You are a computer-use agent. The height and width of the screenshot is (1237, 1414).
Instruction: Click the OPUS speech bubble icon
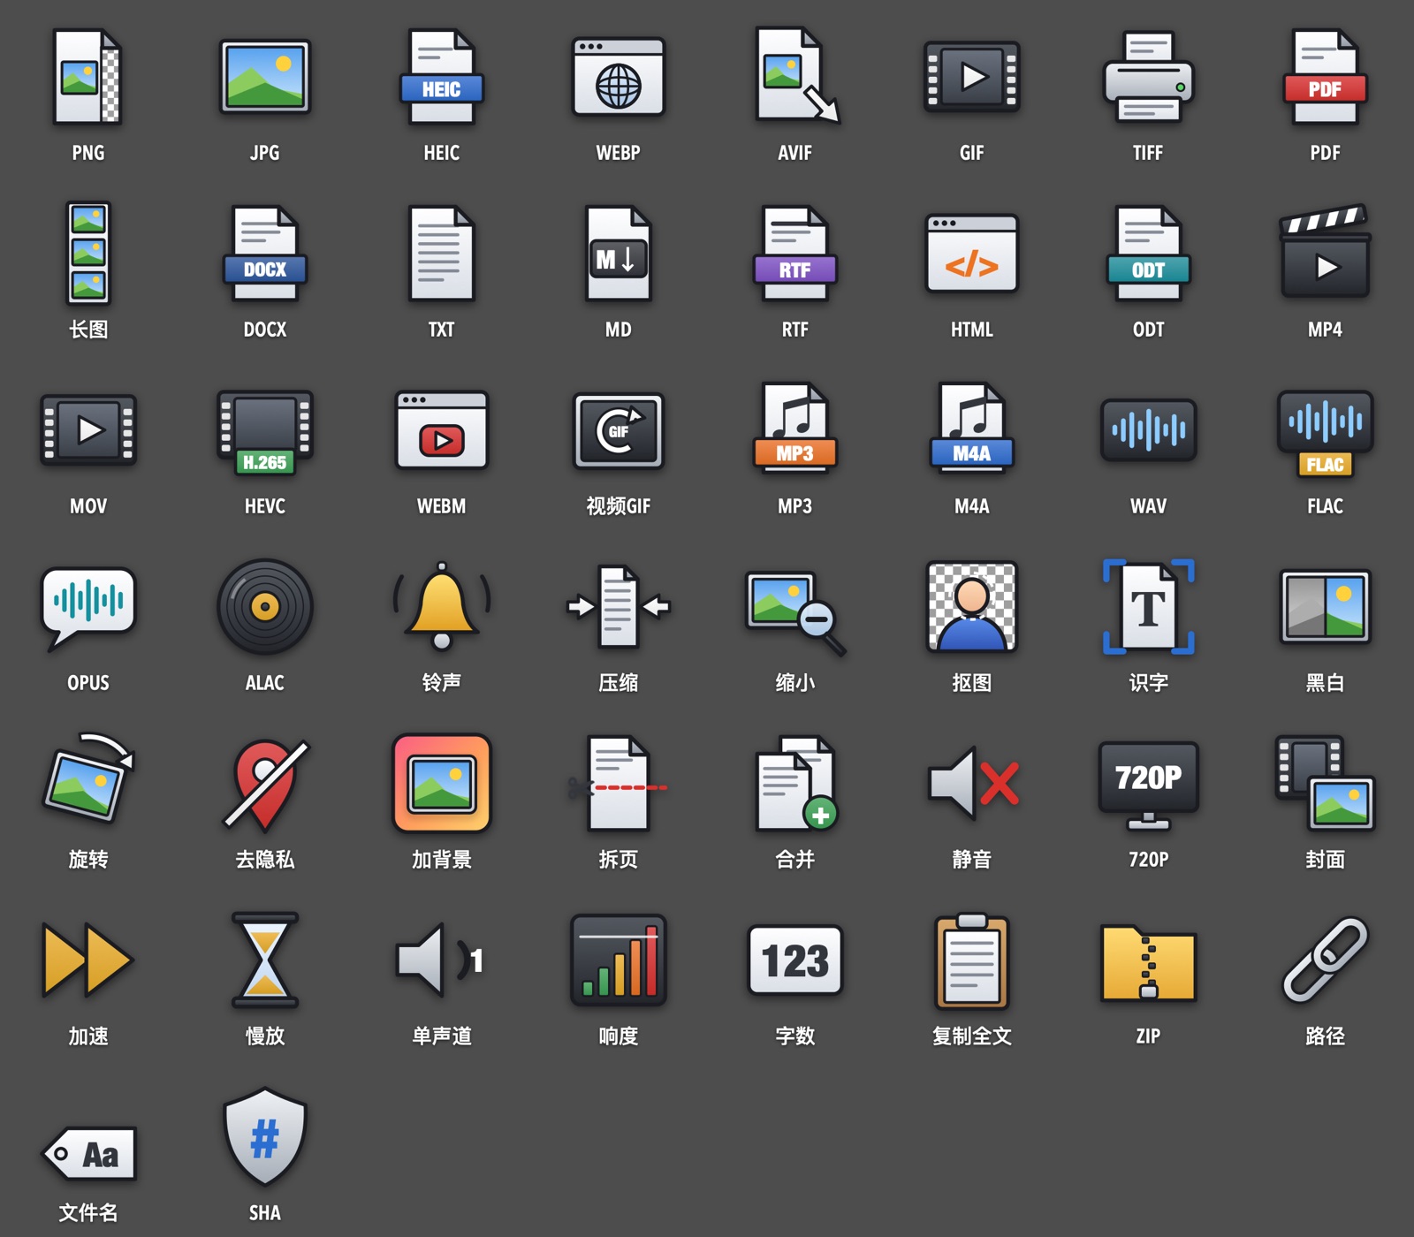click(88, 609)
